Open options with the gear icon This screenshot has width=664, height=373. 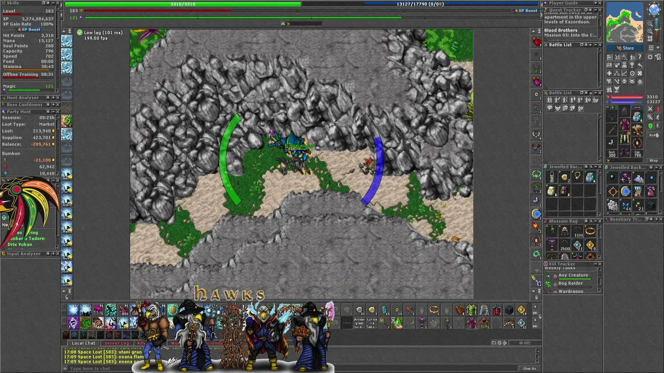click(650, 57)
